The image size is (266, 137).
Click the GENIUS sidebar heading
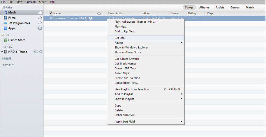tap(6, 59)
